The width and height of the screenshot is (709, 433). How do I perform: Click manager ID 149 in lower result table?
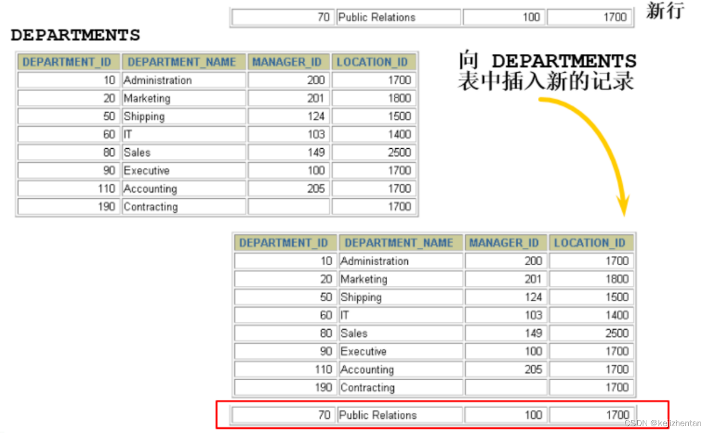[x=534, y=333]
